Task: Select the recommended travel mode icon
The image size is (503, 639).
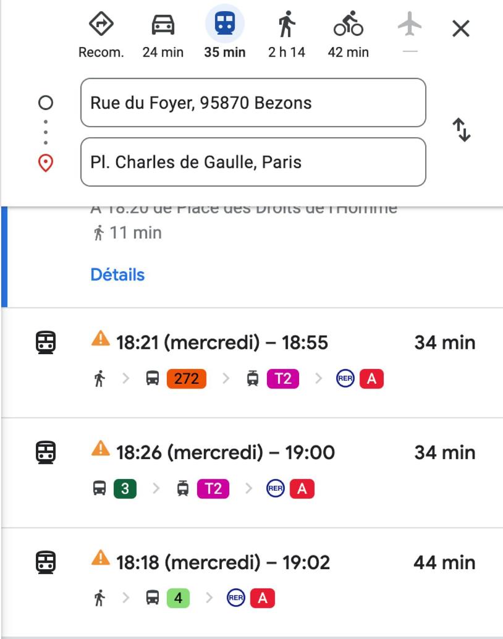Action: 101,25
